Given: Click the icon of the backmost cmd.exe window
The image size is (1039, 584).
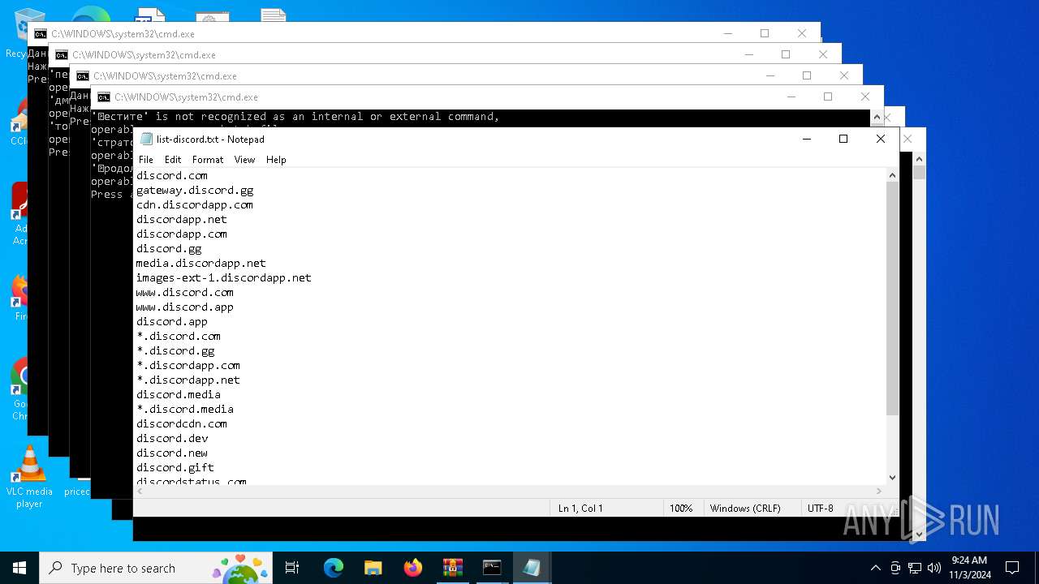Looking at the screenshot, I should point(41,34).
